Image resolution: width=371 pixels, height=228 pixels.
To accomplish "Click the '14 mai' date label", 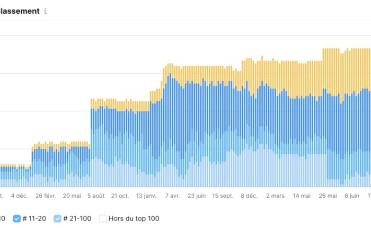I will pyautogui.click(x=301, y=196).
